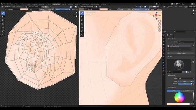The image size is (196, 110).
Task: Open the Mode Material dropdown in Texture Slots
Action: pos(186,42)
